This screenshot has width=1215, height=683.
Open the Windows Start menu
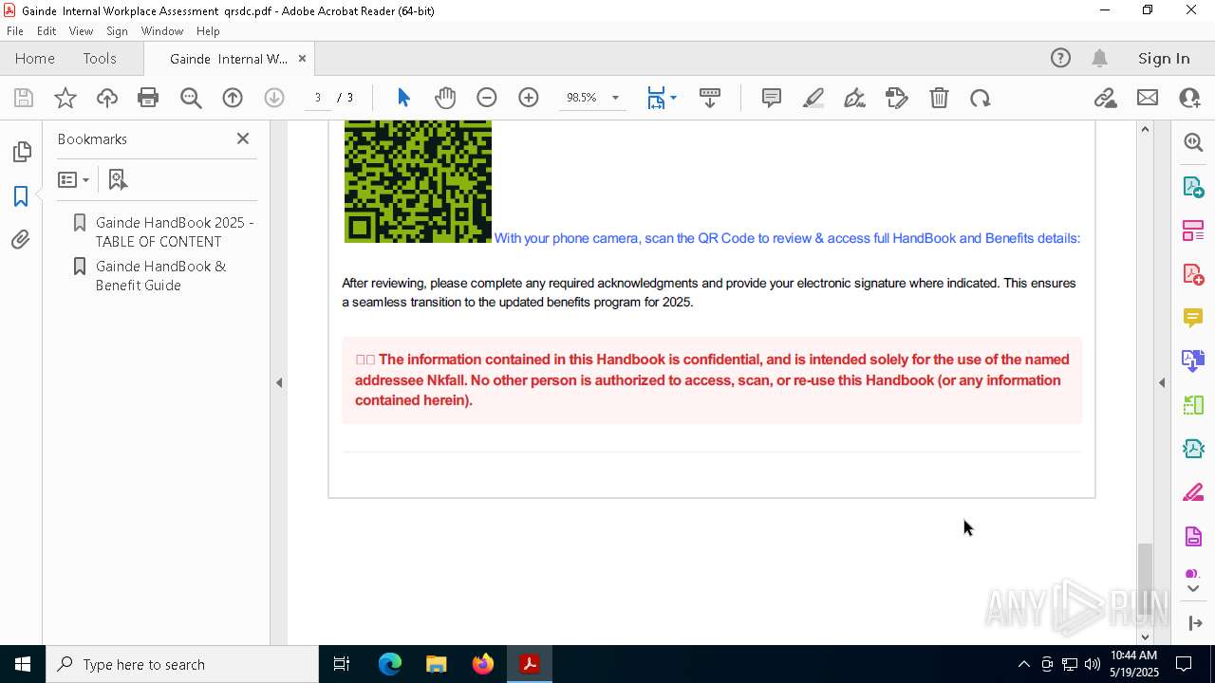point(23,664)
